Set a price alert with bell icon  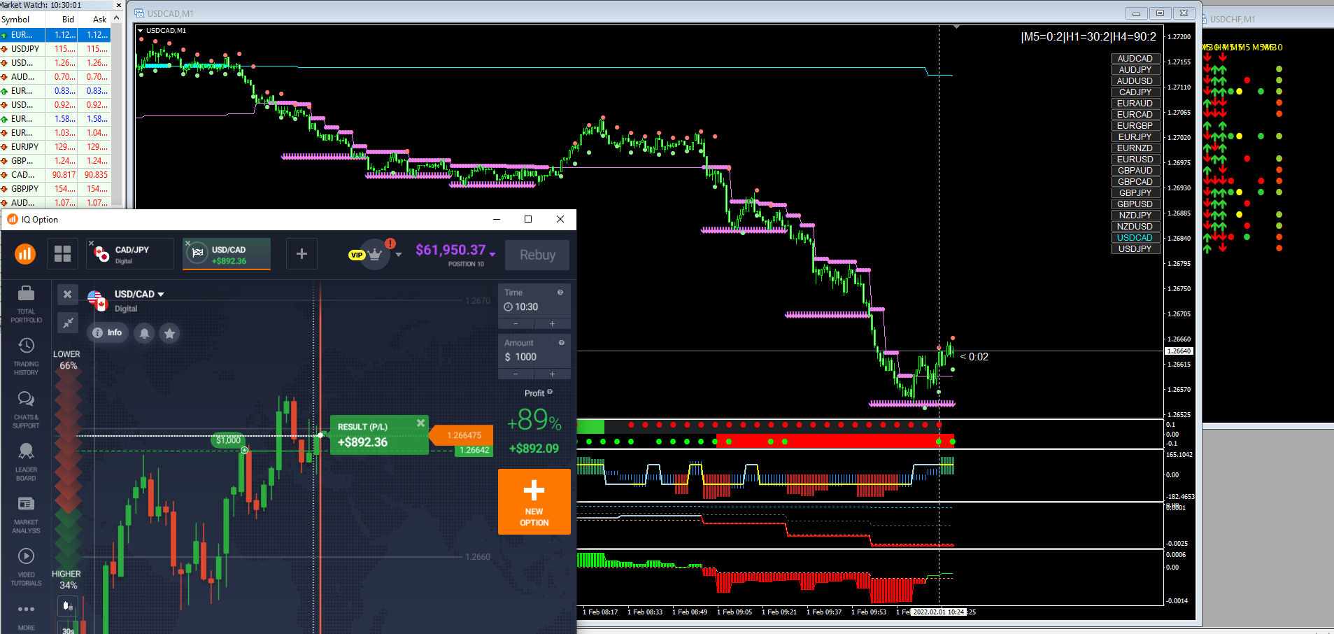144,333
